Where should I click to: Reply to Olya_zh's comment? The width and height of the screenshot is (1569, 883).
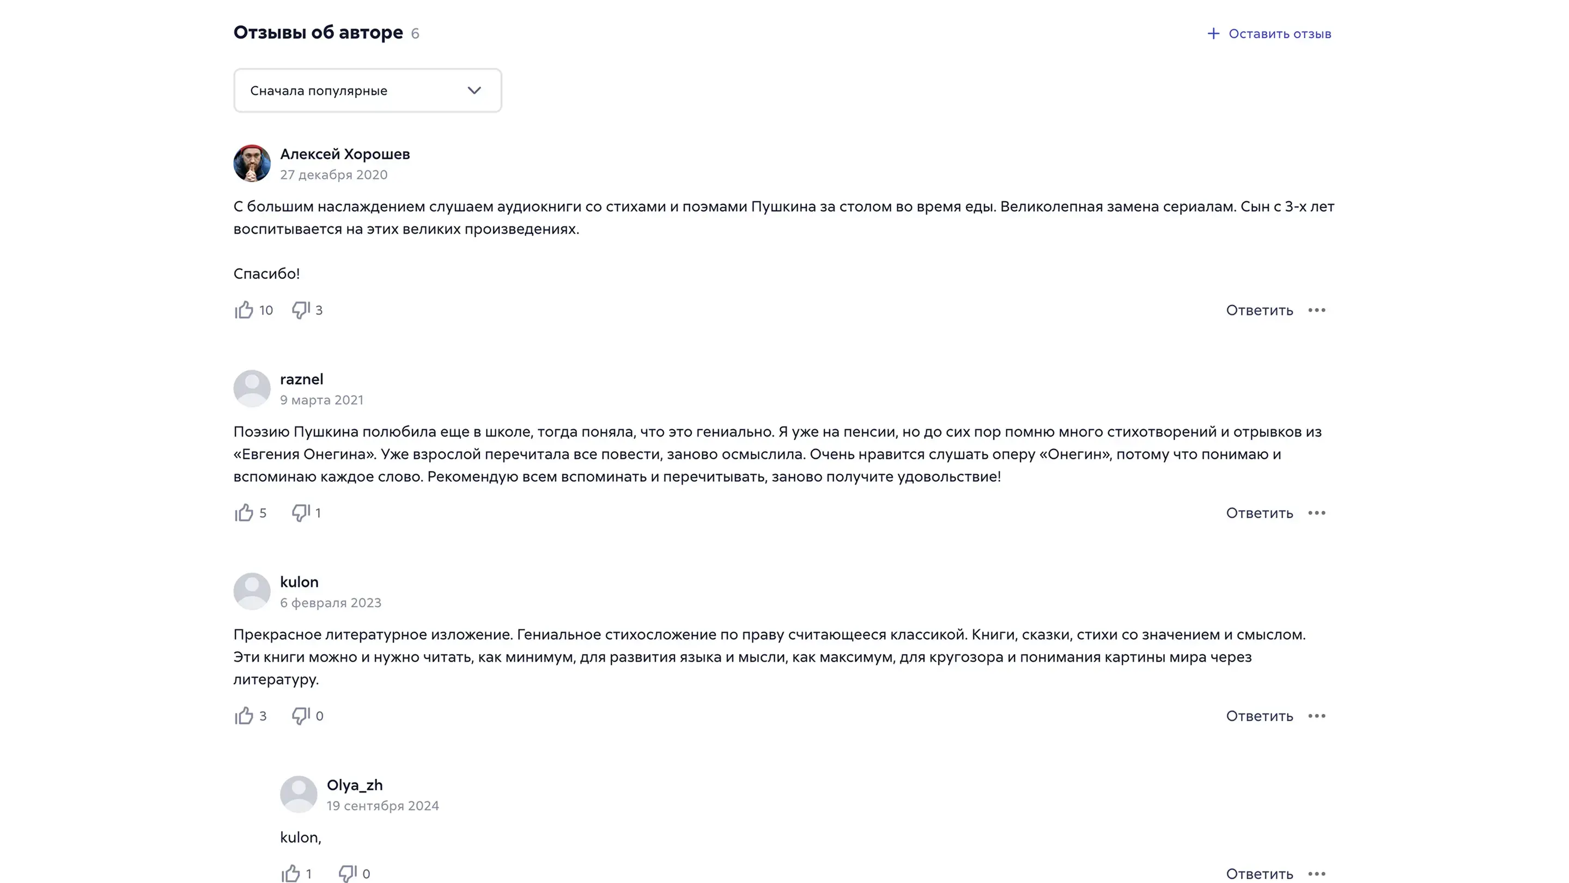coord(1259,874)
